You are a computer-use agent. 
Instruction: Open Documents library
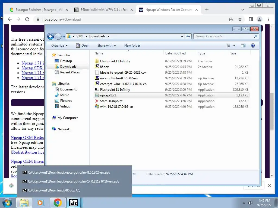coord(66,89)
